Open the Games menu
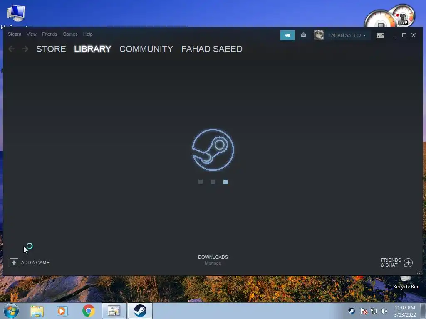426x319 pixels. [70, 34]
